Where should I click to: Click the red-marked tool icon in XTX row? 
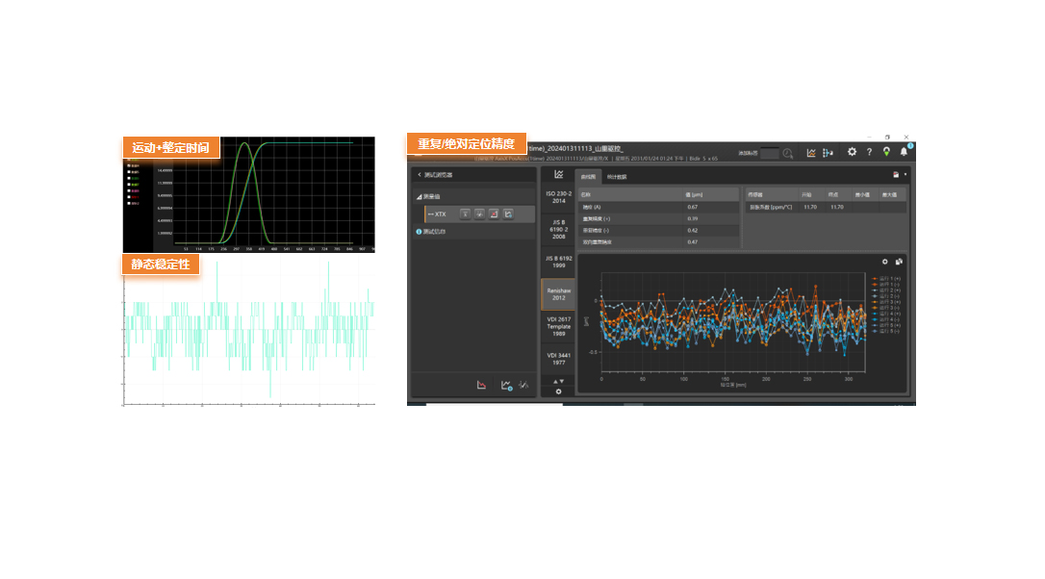click(494, 214)
